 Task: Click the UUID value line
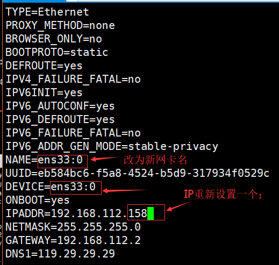coord(138,173)
